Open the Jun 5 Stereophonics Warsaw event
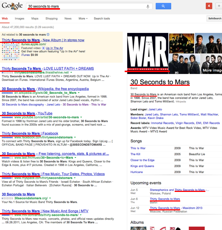This screenshot has height=230, width=222. (179, 190)
